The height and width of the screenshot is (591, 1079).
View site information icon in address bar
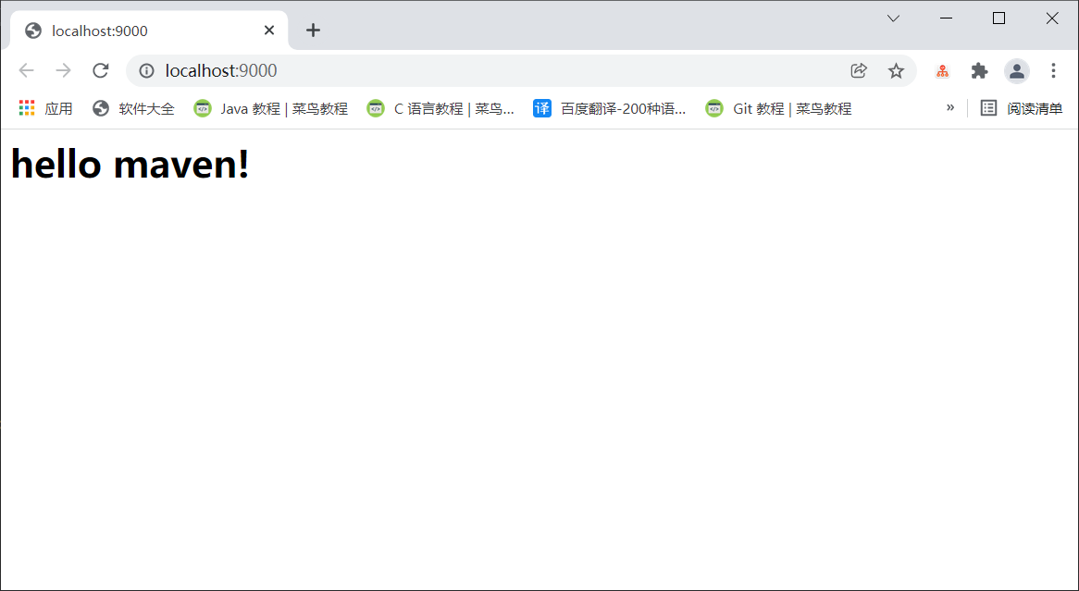tap(146, 71)
